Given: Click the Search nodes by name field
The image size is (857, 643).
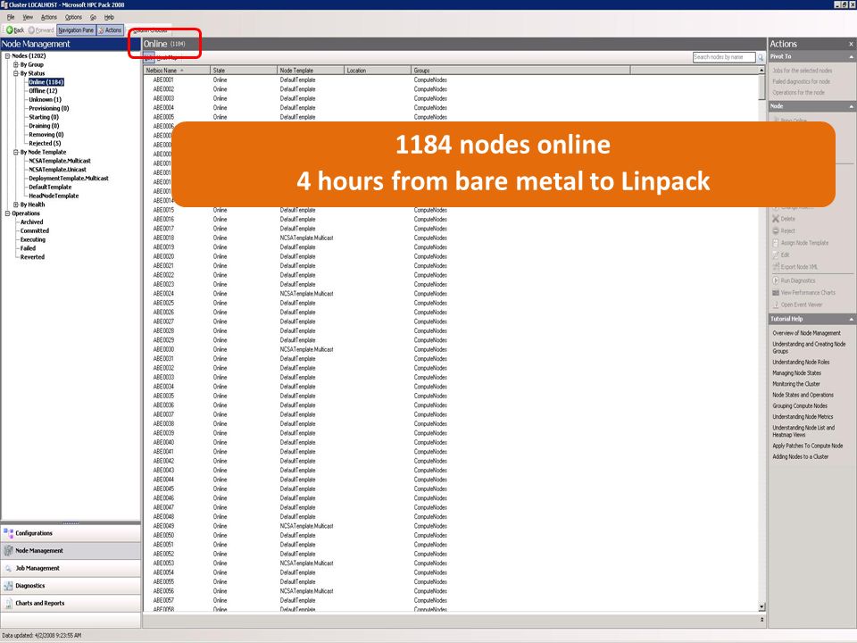Looking at the screenshot, I should click(724, 57).
